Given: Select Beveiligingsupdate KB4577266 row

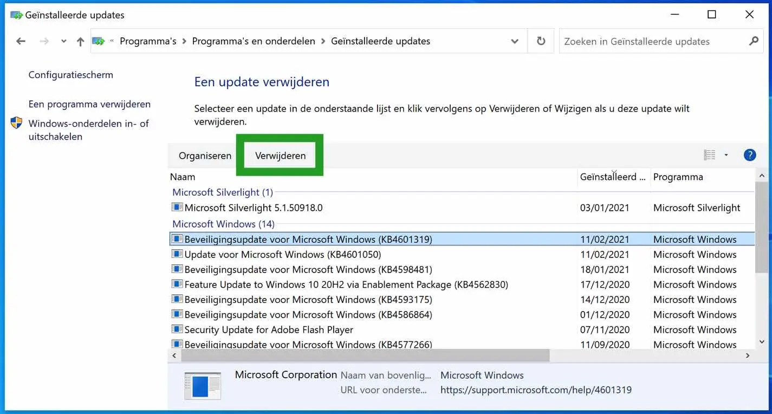Looking at the screenshot, I should (x=462, y=344).
